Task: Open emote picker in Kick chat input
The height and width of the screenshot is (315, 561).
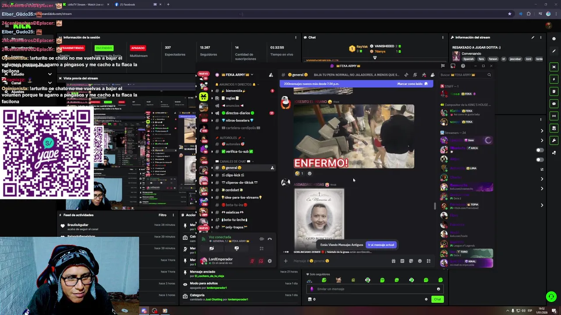Action: click(x=438, y=289)
